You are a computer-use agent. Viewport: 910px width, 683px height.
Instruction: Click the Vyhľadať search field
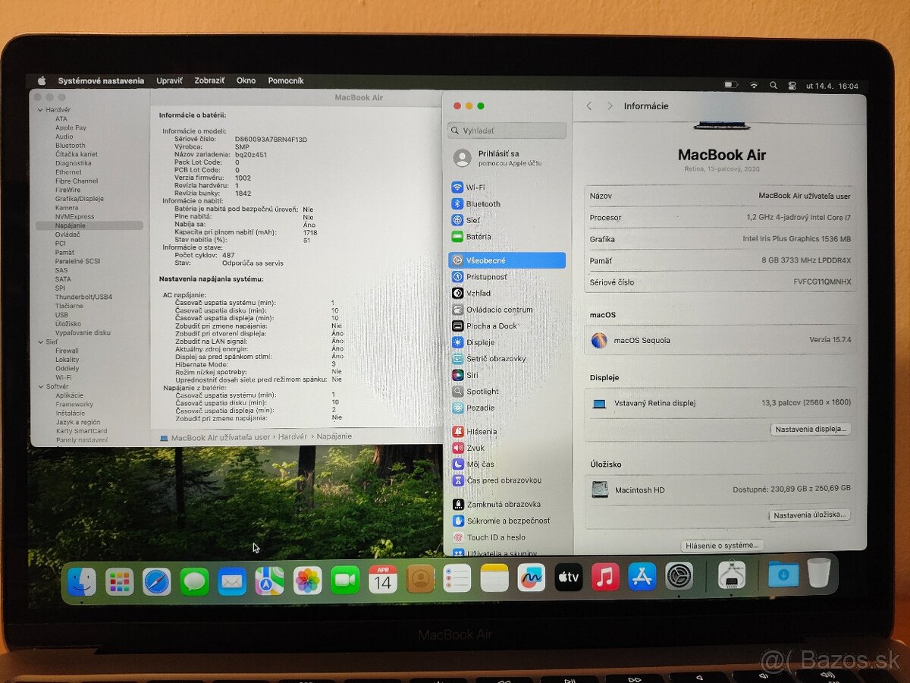[507, 130]
